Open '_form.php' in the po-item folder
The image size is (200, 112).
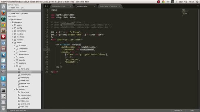[x=25, y=92]
